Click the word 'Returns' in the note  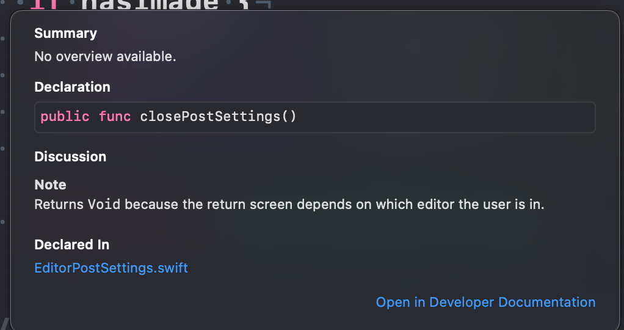[x=59, y=204]
